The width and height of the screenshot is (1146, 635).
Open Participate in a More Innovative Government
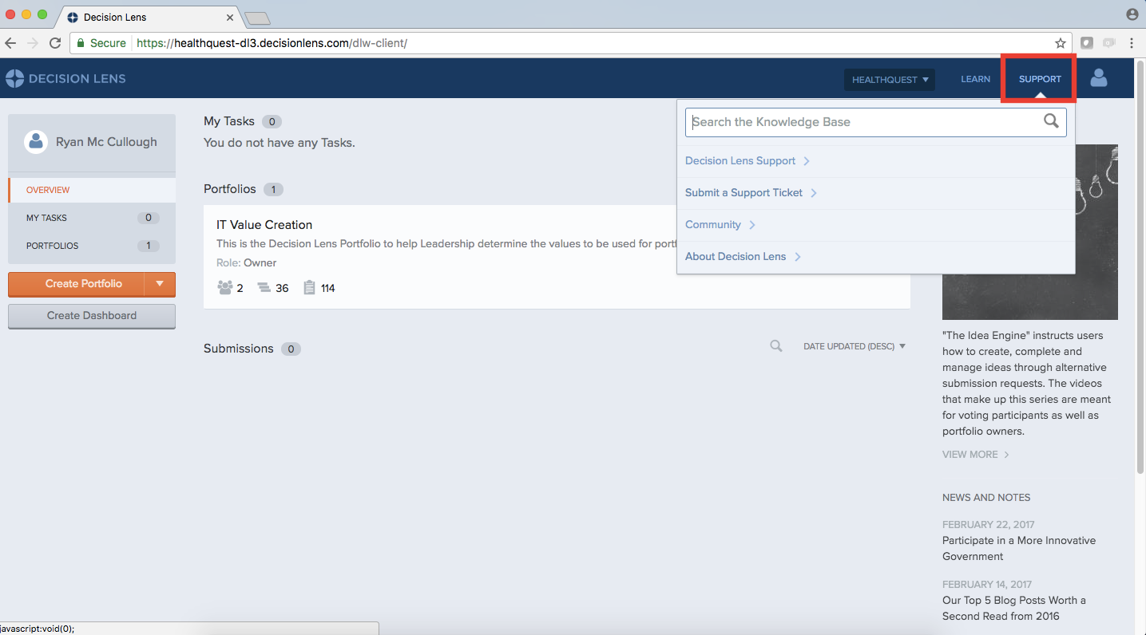click(x=1019, y=549)
